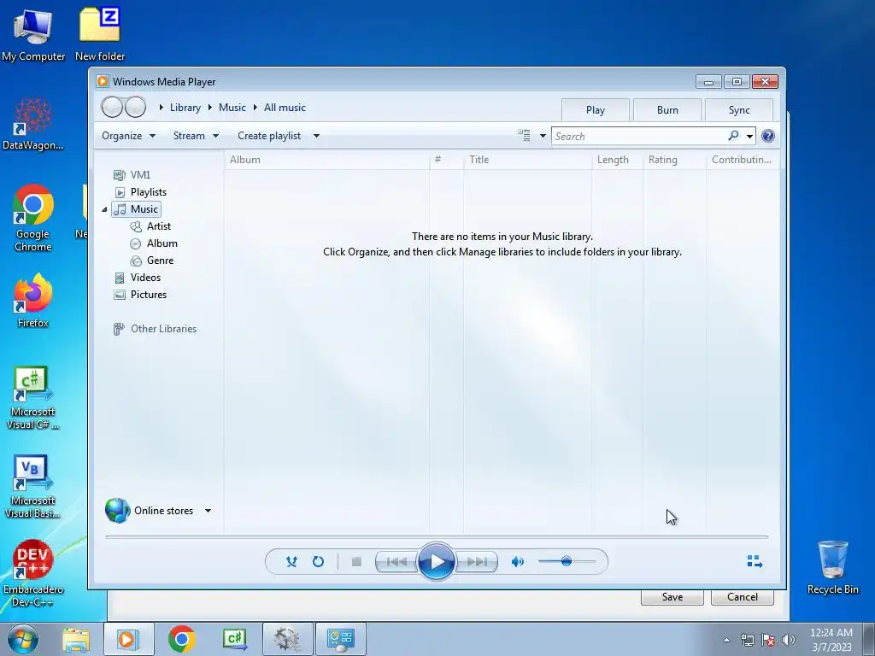This screenshot has height=656, width=875.
Task: Click the big Play button
Action: point(437,562)
